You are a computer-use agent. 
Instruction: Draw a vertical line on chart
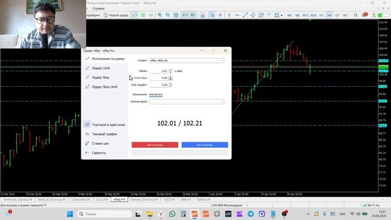click(229, 15)
